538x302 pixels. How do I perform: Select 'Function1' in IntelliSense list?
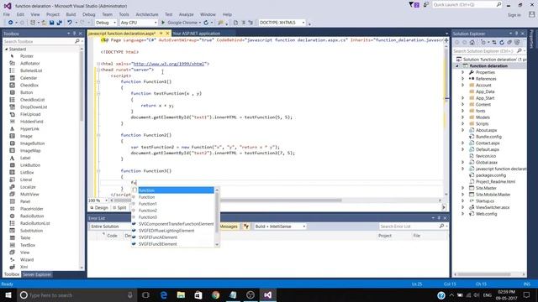click(x=148, y=204)
